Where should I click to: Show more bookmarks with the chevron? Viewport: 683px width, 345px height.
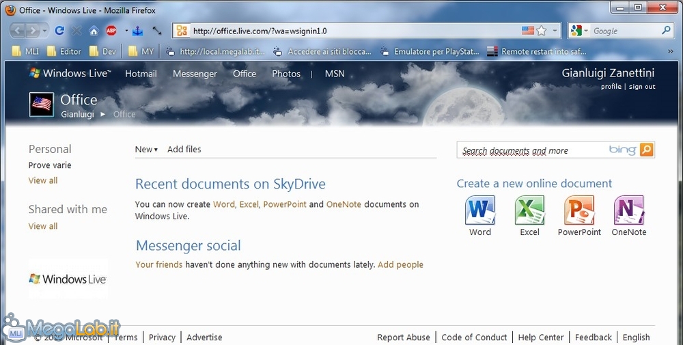click(x=671, y=51)
